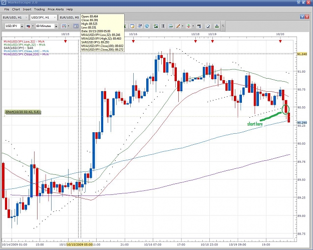313x250 pixels.
Task: Click the blue globe icon
Action: coord(147,26)
